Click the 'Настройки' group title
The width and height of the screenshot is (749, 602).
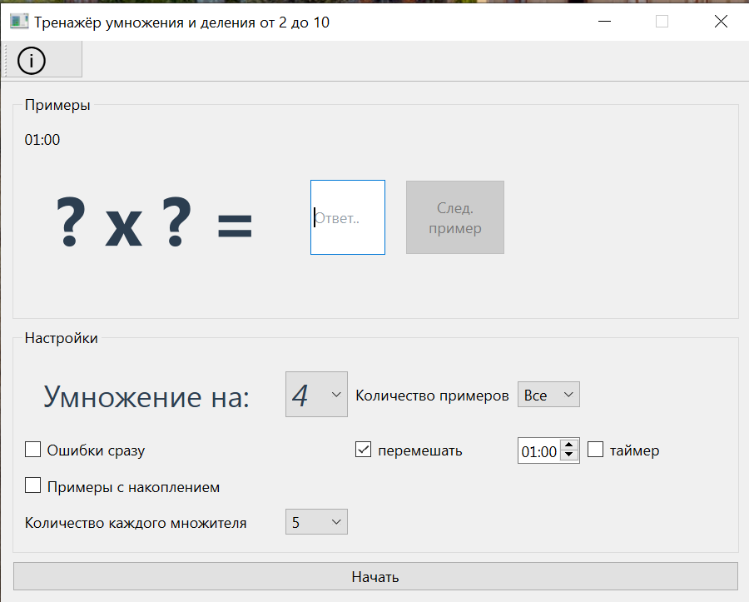pyautogui.click(x=62, y=338)
